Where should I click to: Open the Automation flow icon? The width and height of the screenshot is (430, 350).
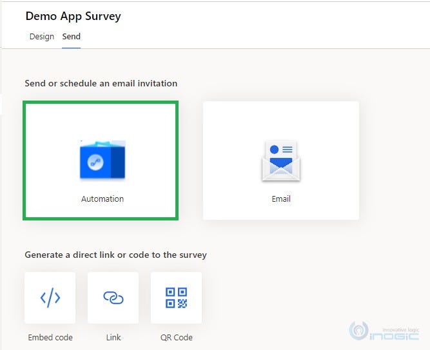[x=103, y=160]
